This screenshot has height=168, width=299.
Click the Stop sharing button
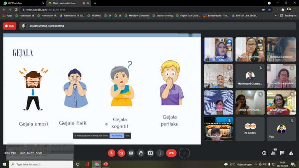point(116,136)
